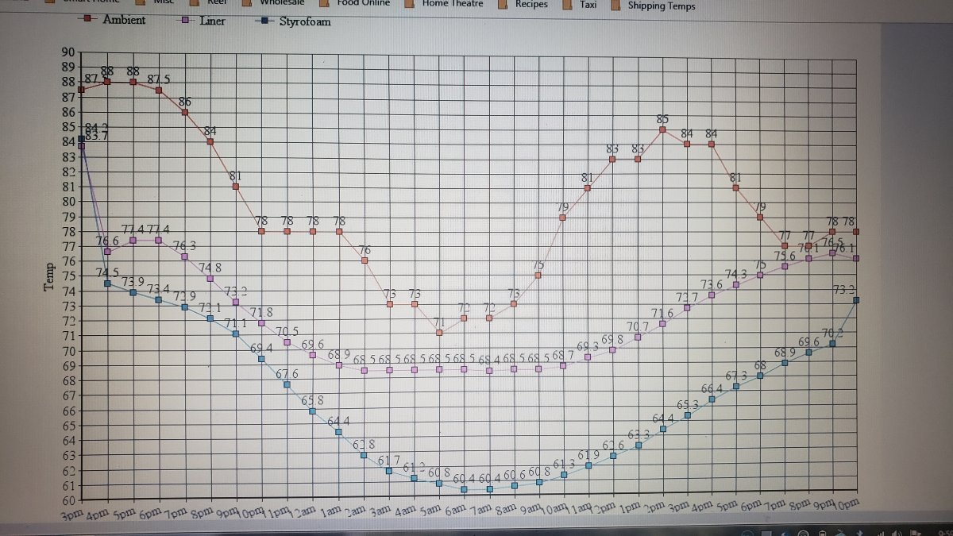This screenshot has width=953, height=536.
Task: Click the ambient value label "87.5"
Action: (x=159, y=79)
